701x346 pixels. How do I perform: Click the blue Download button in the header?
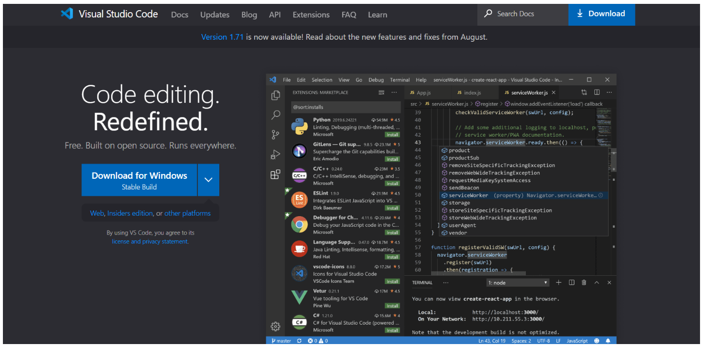pos(602,14)
